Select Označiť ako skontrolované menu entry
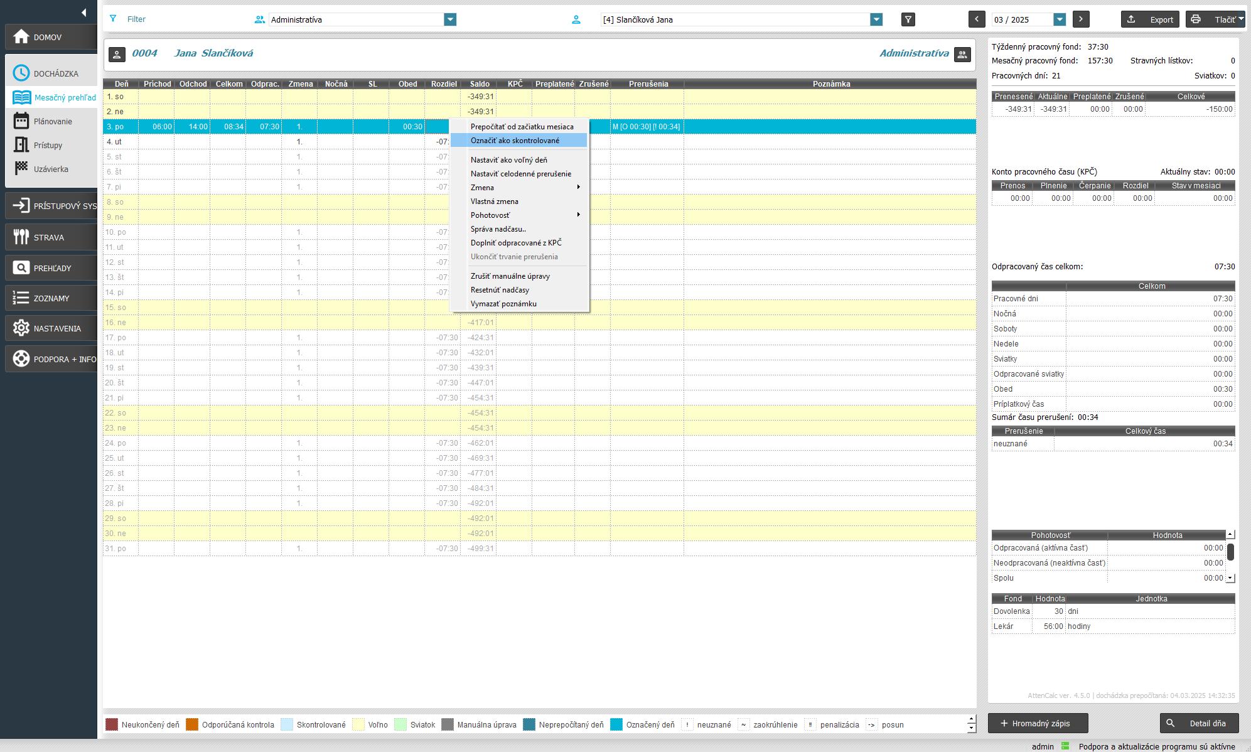The height and width of the screenshot is (752, 1251). click(515, 141)
